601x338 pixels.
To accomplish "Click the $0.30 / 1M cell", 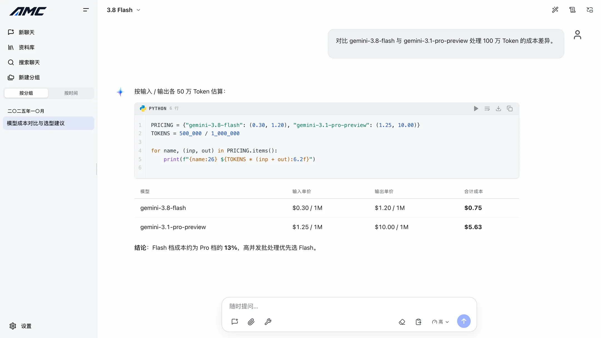I will pos(307,208).
